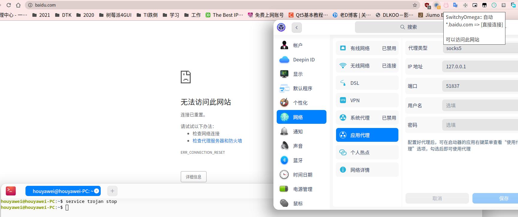Viewport: 518px width, 217px height.
Task: Open Deepin ID settings
Action: point(302,60)
